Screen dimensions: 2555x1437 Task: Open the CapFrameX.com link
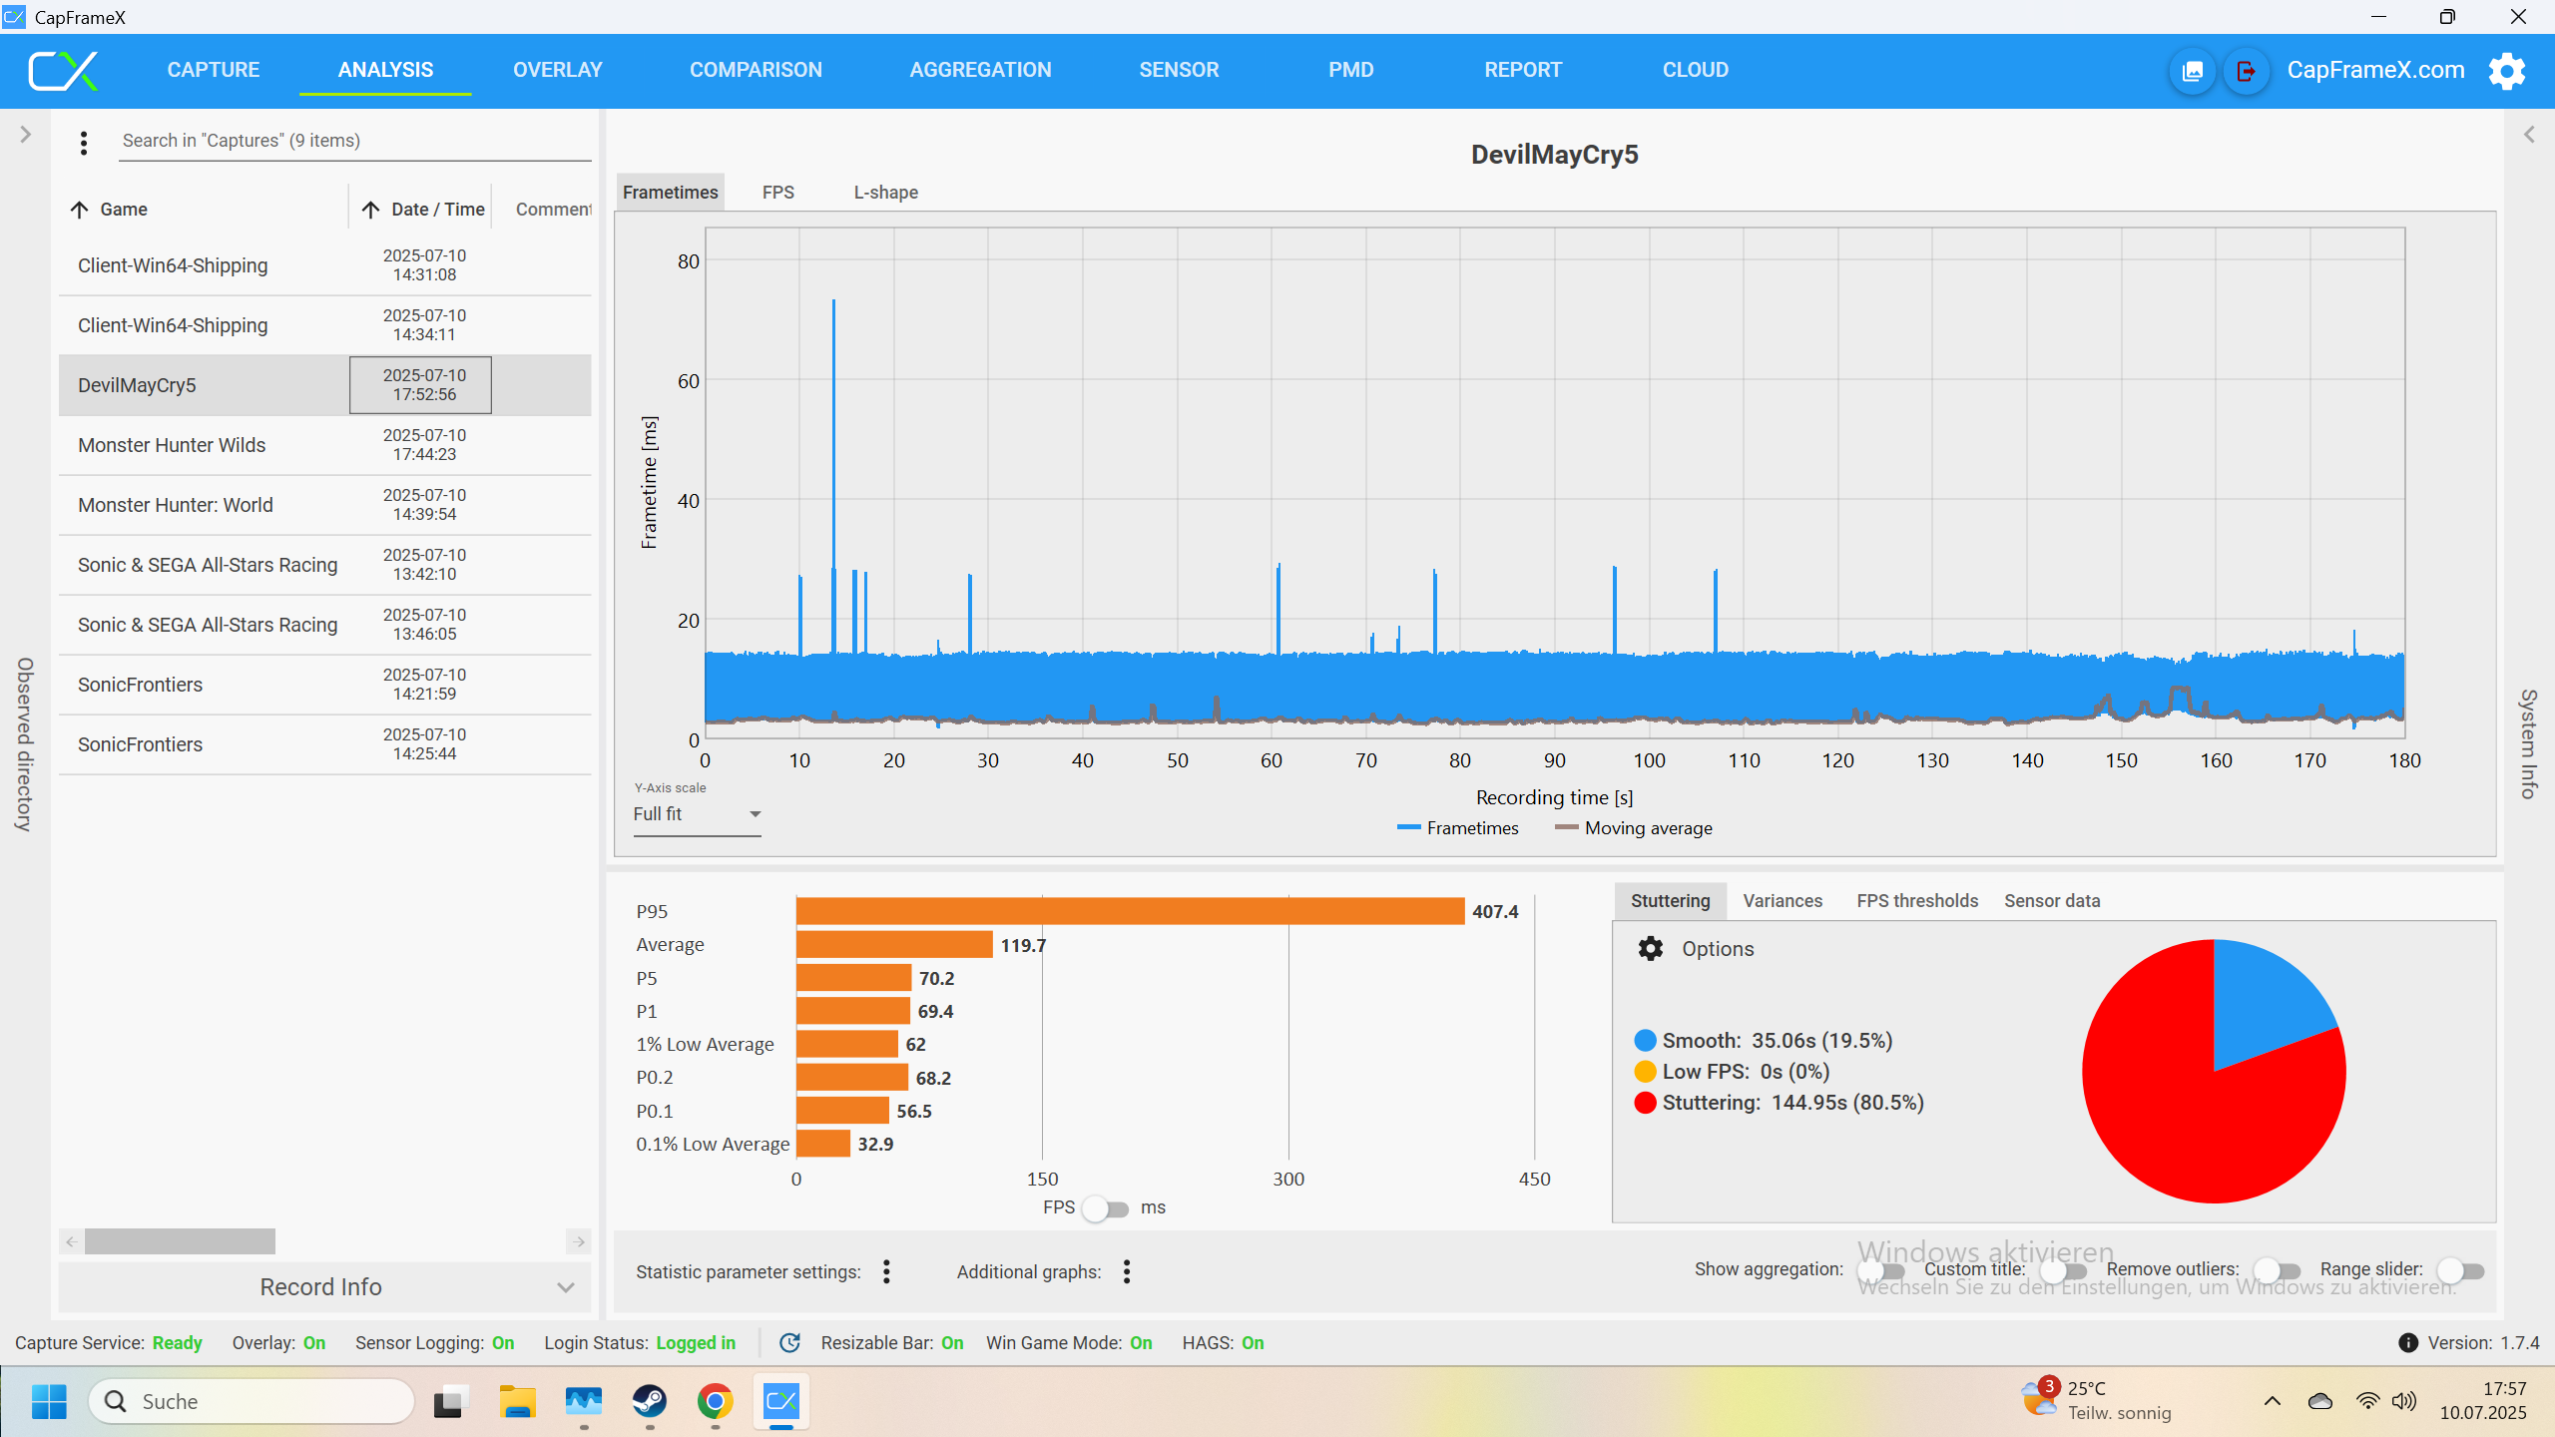(2375, 70)
